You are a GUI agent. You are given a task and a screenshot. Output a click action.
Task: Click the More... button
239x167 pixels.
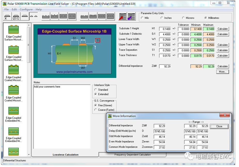point(222,72)
